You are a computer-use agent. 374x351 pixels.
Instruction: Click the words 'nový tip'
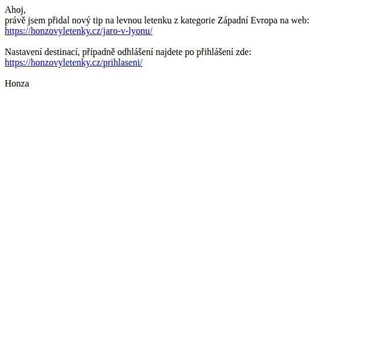click(87, 20)
